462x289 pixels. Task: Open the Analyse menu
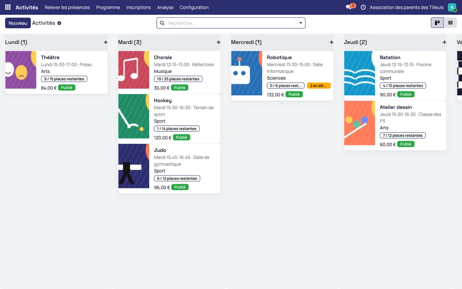(x=165, y=7)
